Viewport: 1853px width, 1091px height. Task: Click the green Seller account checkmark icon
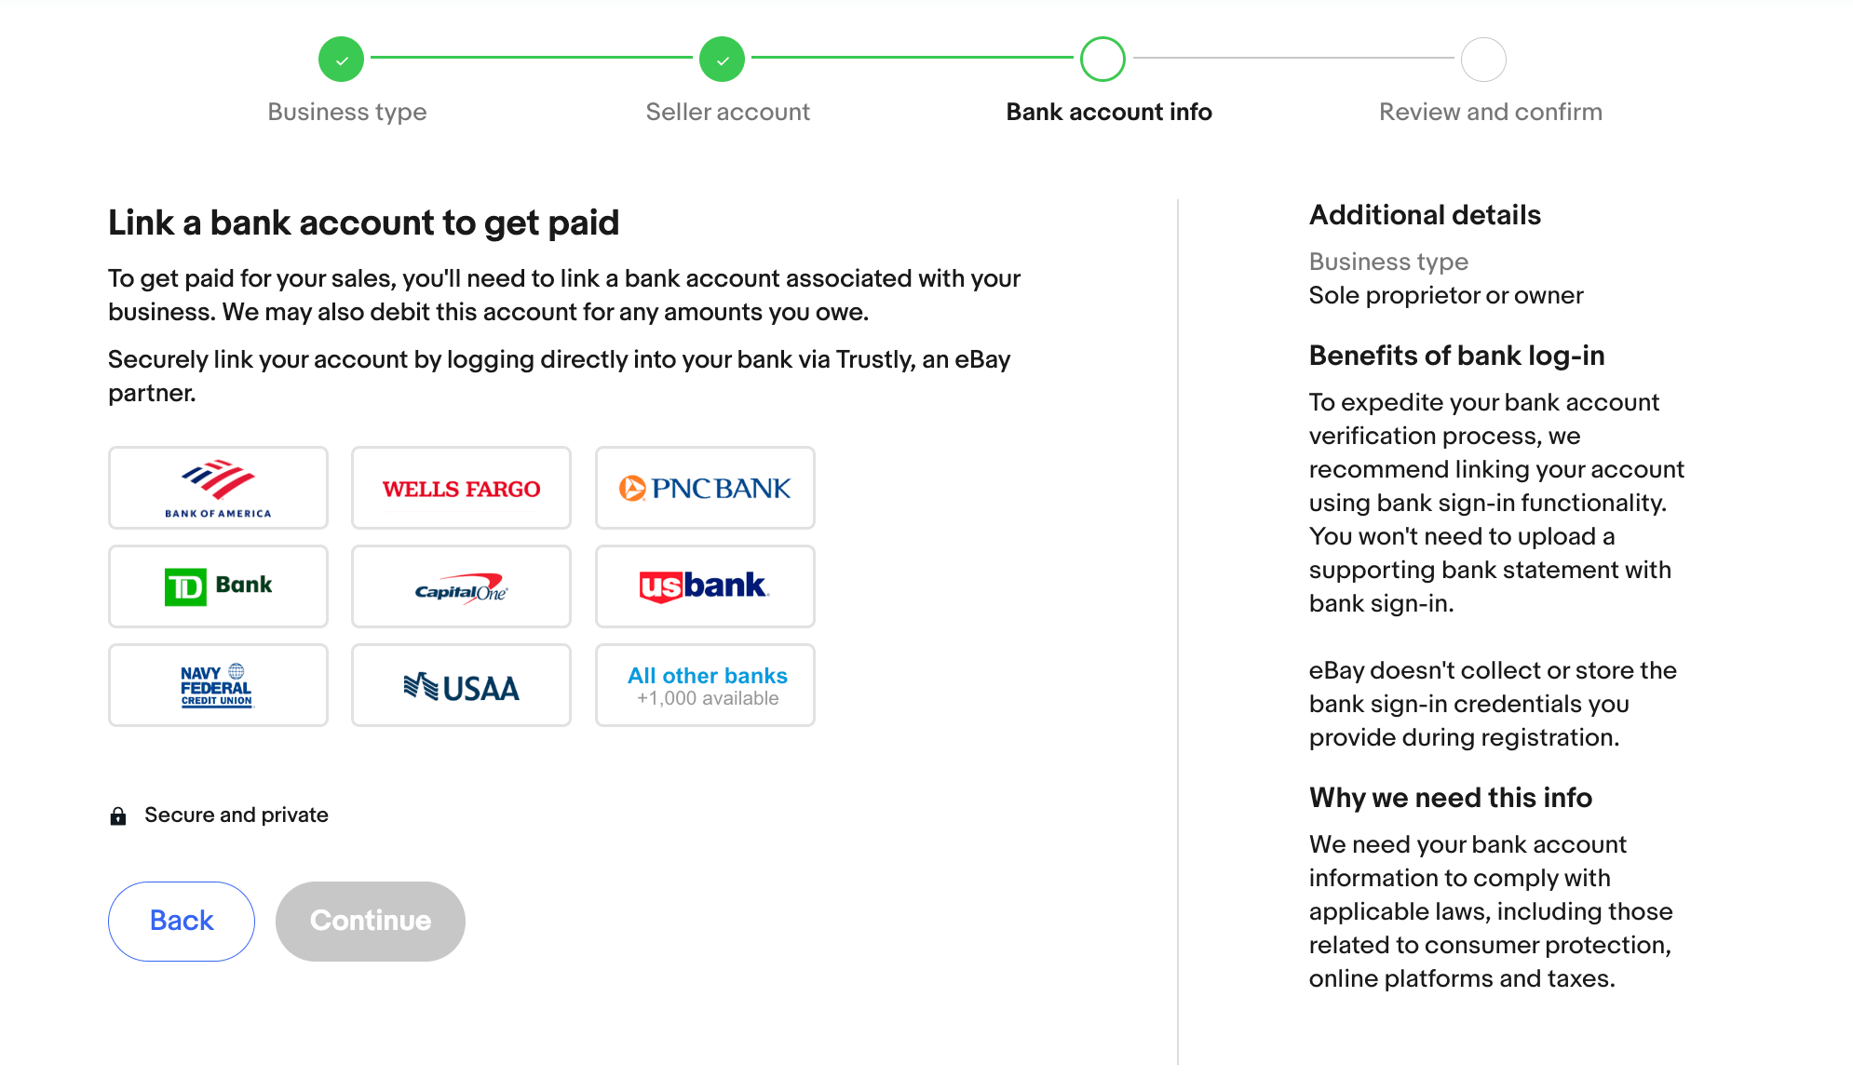click(722, 59)
